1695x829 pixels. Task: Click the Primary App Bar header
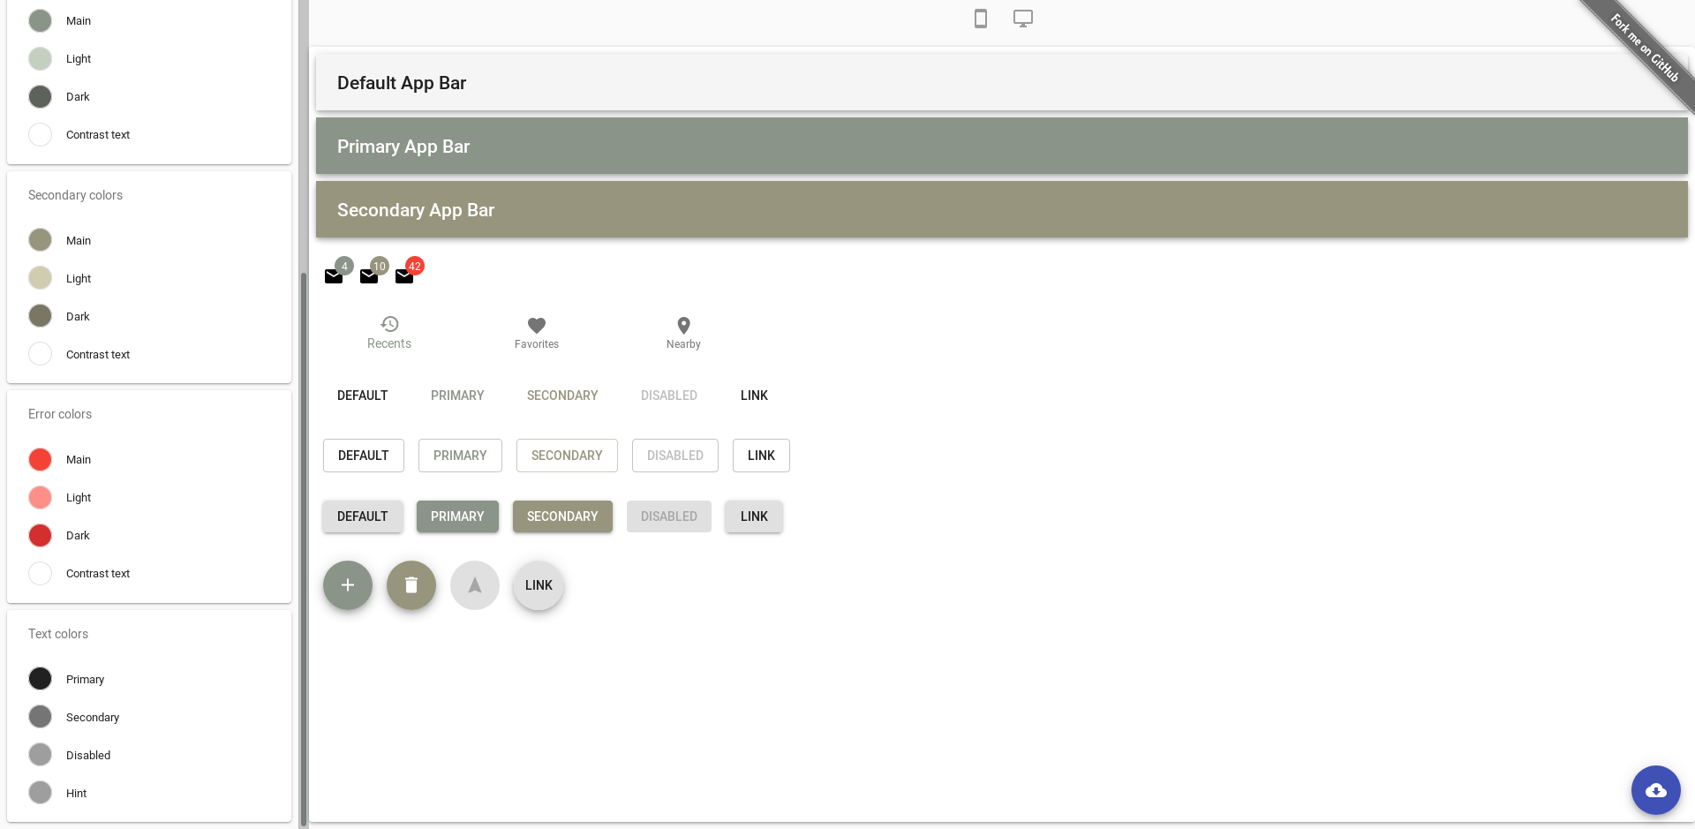tap(403, 146)
